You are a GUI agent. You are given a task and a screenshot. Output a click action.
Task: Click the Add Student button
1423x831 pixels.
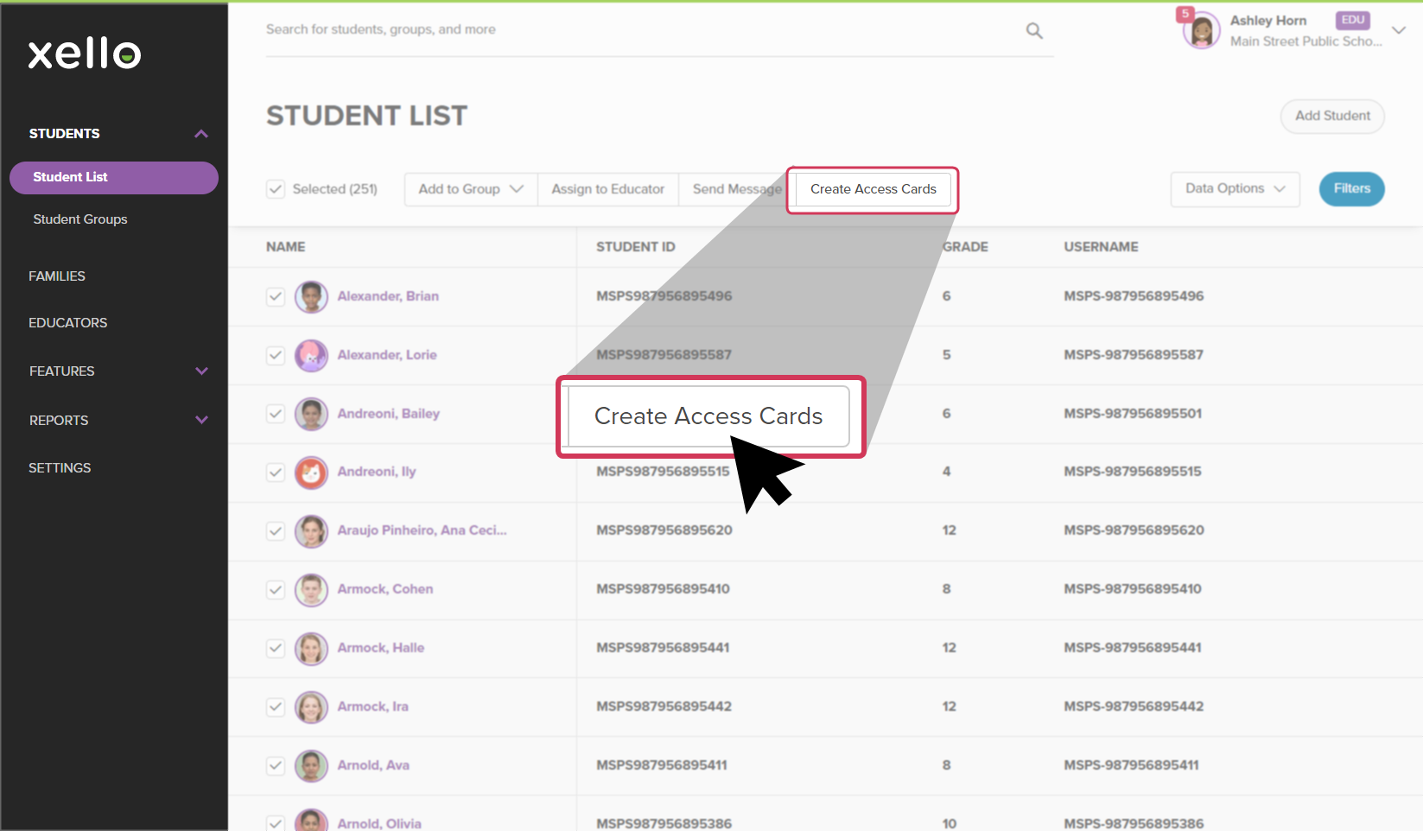click(1332, 116)
